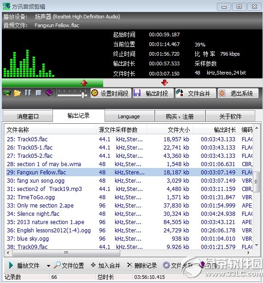
Task: Open the Language tab
Action: point(129,116)
